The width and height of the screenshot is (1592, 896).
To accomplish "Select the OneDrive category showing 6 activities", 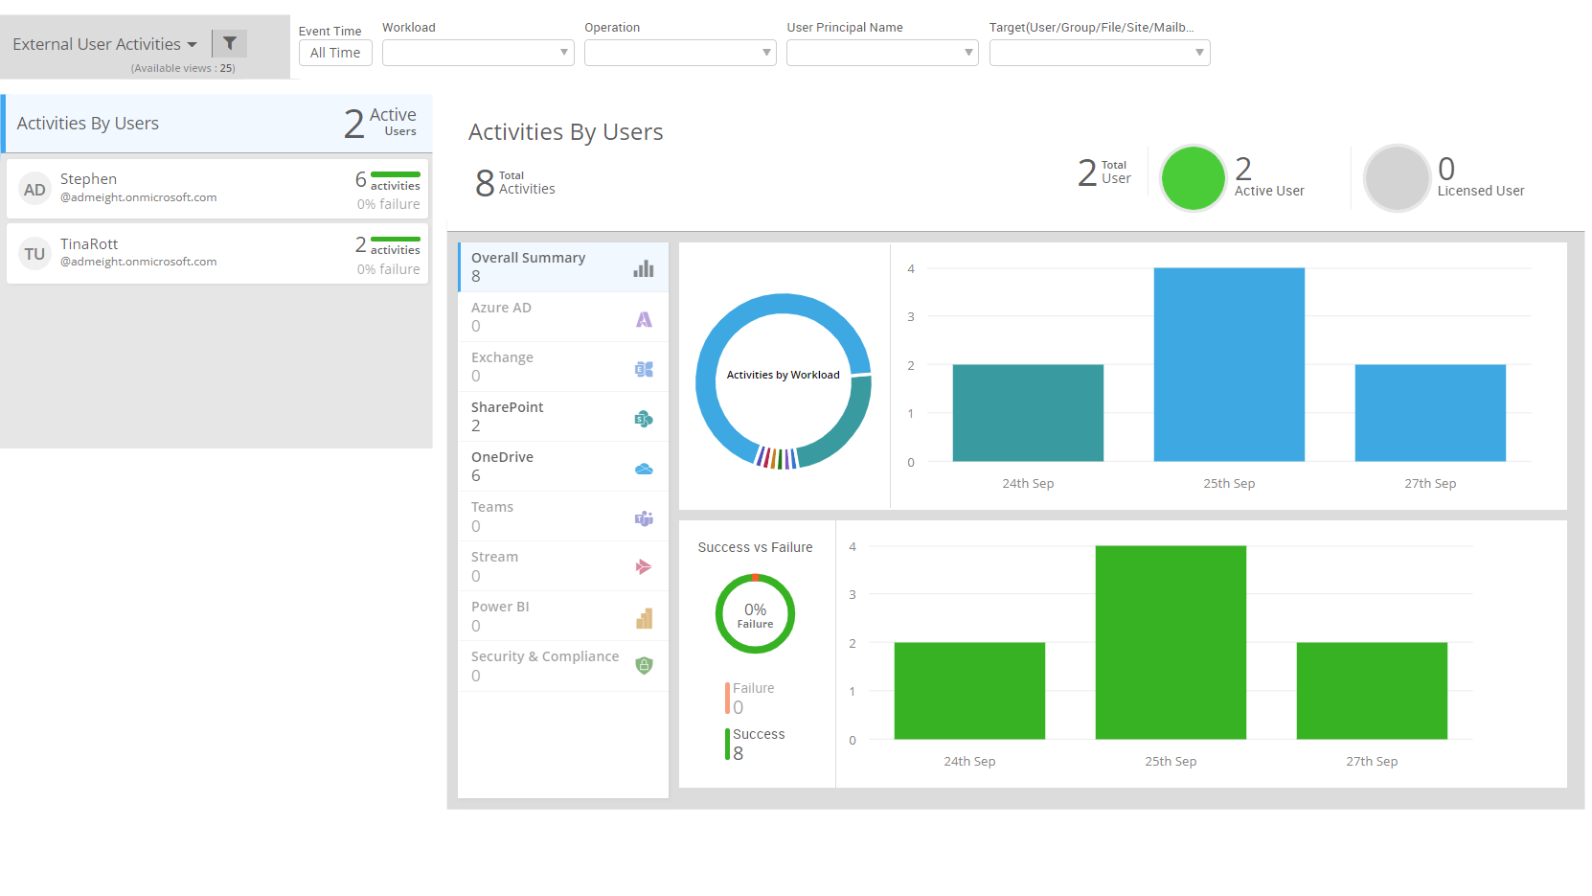I will point(536,466).
